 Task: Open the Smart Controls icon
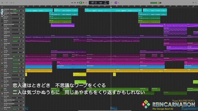click(11, 3)
